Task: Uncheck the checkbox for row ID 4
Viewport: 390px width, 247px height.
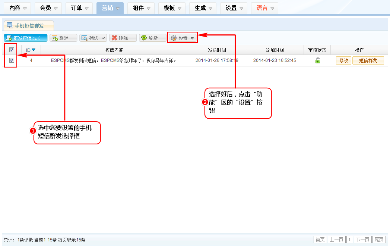Action: (12, 60)
